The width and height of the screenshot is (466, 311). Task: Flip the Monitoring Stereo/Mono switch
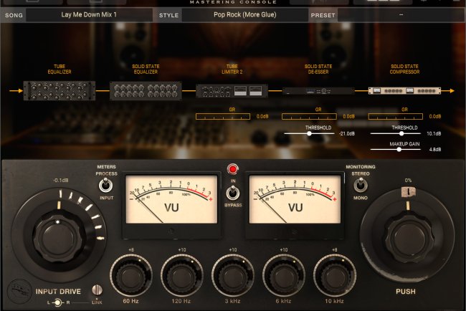[360, 186]
